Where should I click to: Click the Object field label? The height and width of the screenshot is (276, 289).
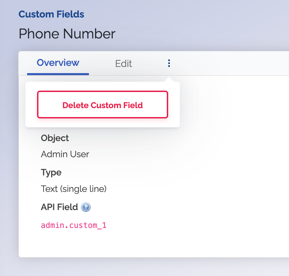(x=55, y=138)
